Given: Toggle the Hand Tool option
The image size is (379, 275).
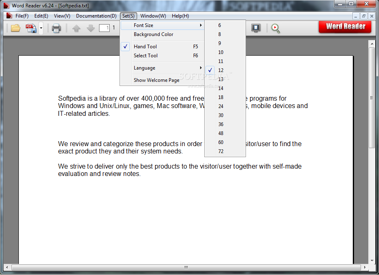Looking at the screenshot, I should tap(162, 47).
